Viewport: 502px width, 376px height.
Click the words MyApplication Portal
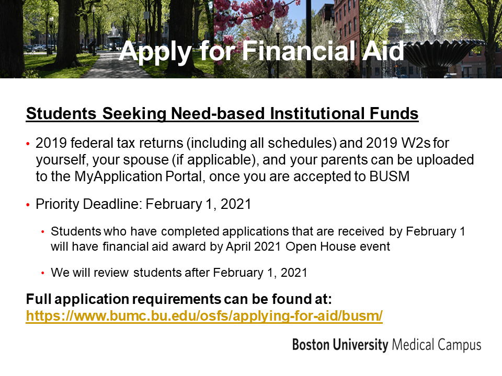click(x=140, y=177)
